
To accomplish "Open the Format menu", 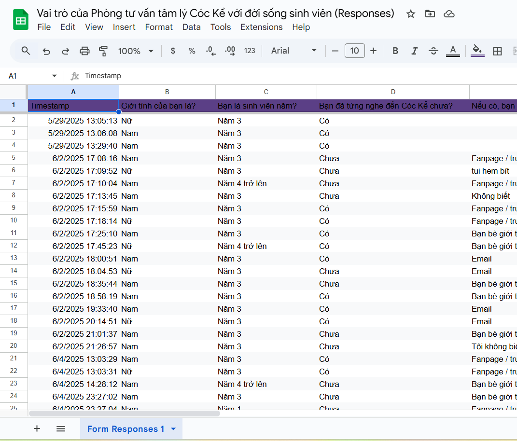I will [x=159, y=27].
